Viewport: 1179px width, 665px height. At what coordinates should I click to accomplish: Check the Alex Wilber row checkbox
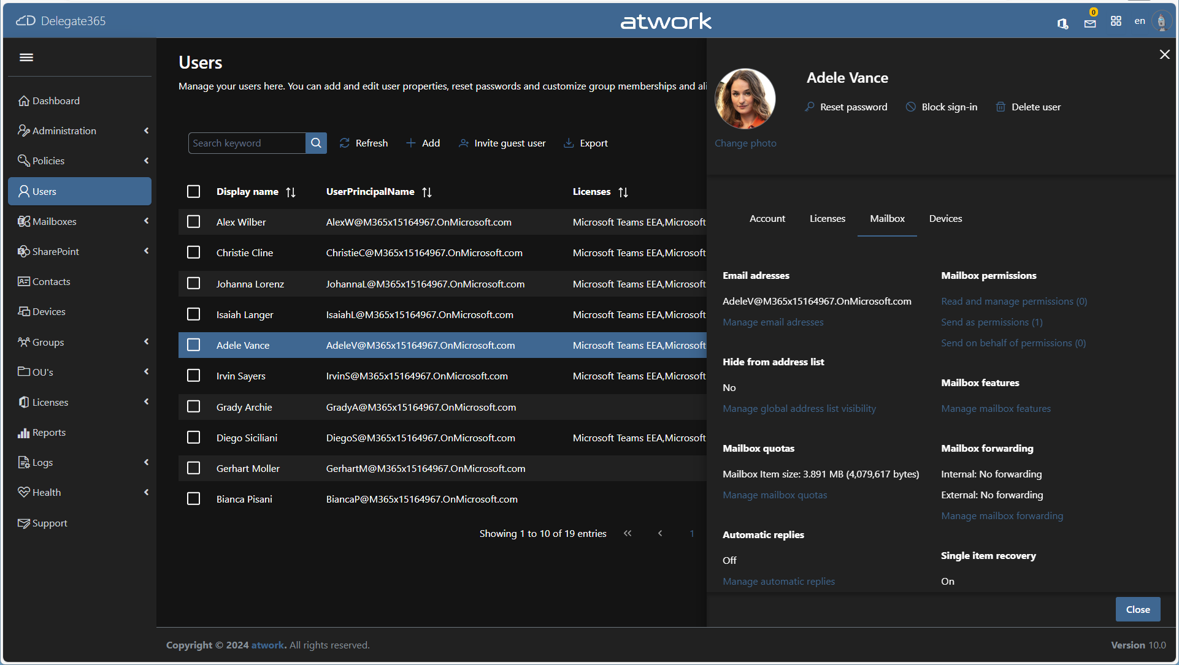click(193, 222)
